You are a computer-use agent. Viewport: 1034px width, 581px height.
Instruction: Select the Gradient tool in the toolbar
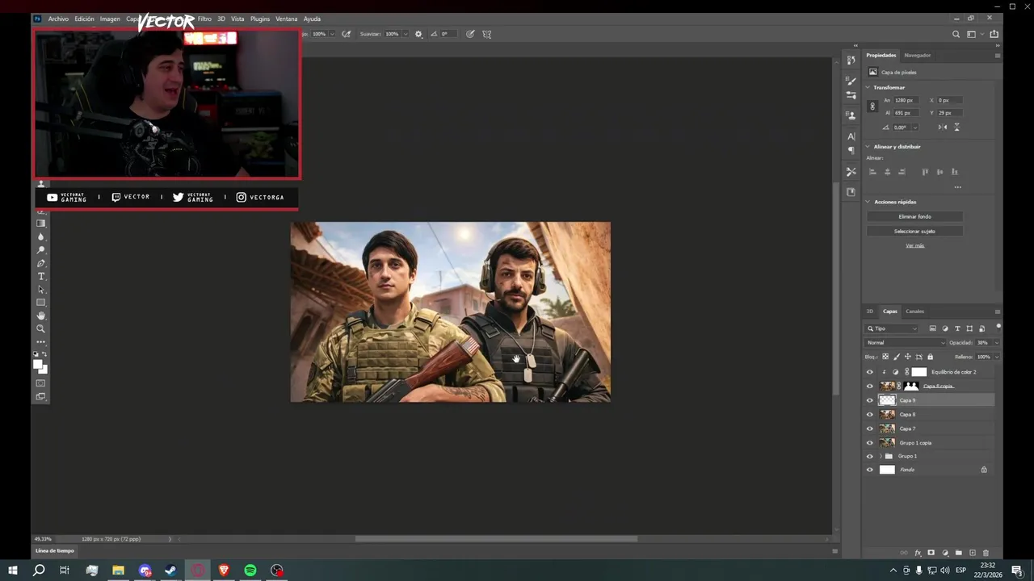[x=41, y=224]
